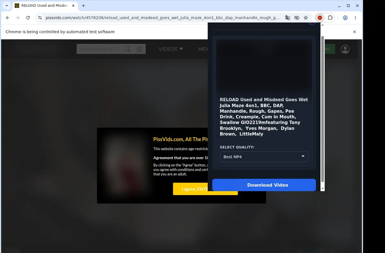Click the popup scrollbar up arrow
The width and height of the screenshot is (385, 253).
[x=322, y=25]
